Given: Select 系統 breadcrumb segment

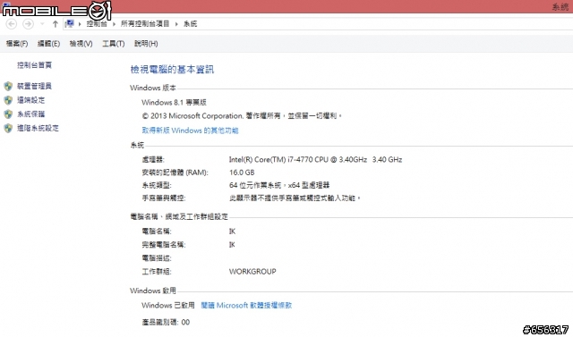Looking at the screenshot, I should (x=190, y=24).
